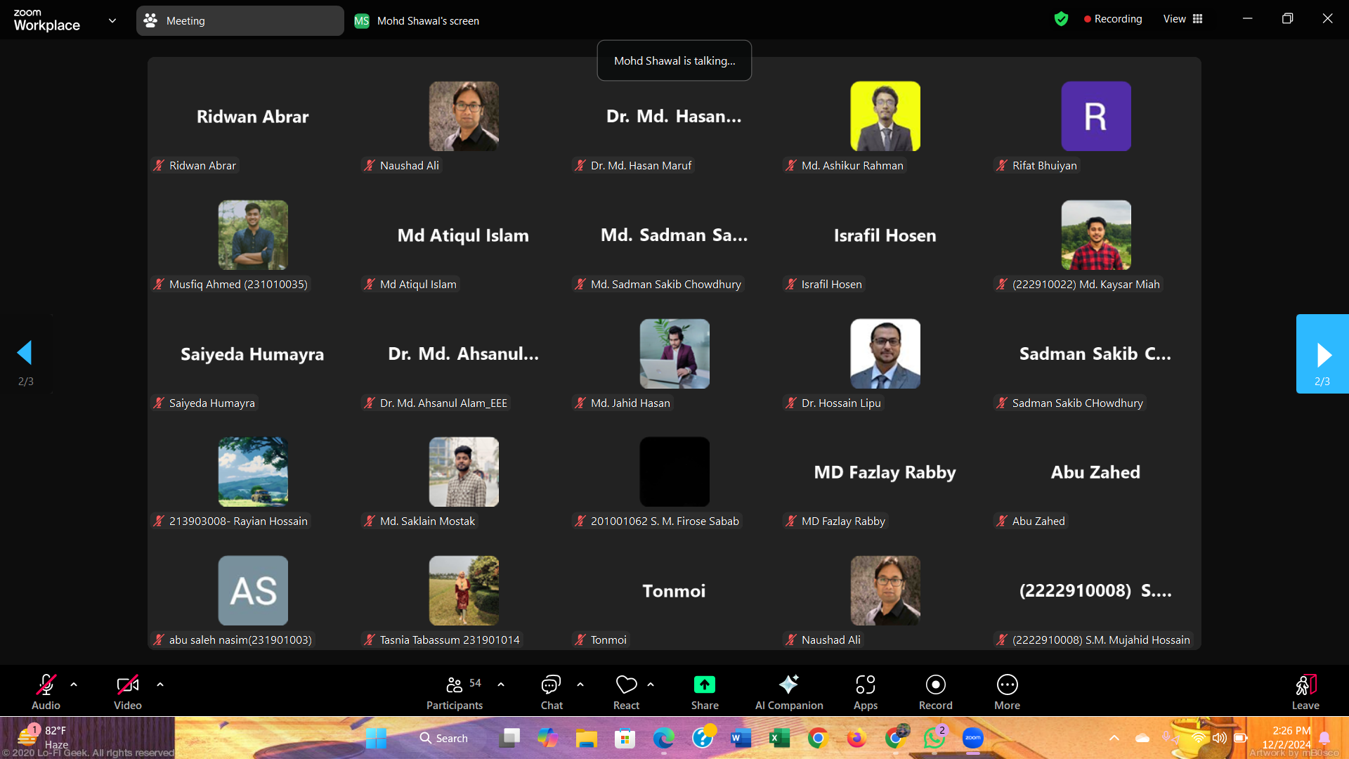Open the Participants panel icon
Image resolution: width=1349 pixels, height=759 pixels.
[x=455, y=685]
